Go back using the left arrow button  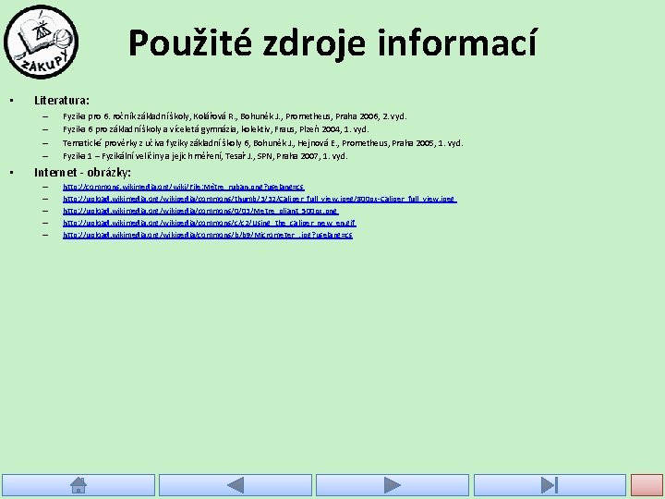pyautogui.click(x=236, y=485)
